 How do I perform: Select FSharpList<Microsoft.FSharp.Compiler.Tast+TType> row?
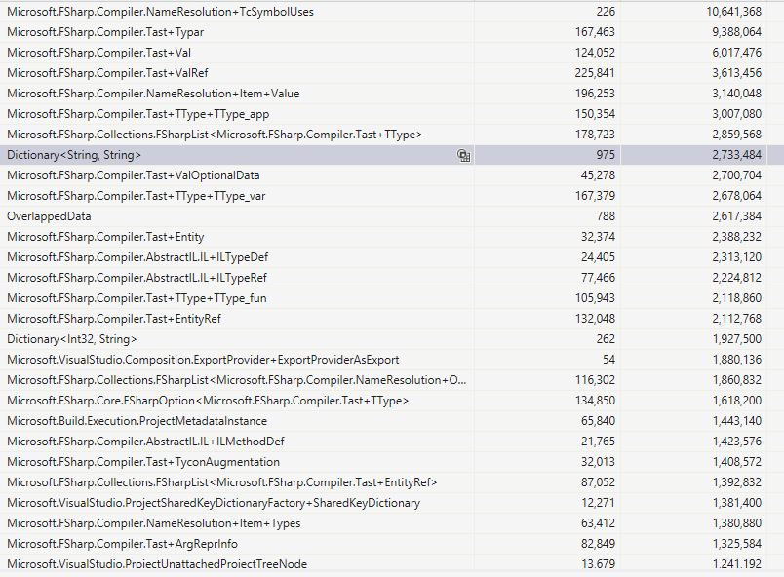pos(392,135)
